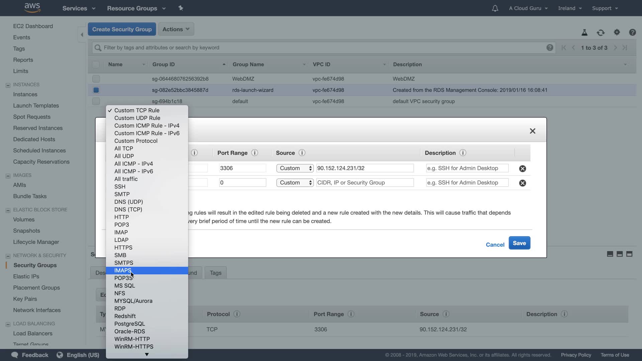Choose HTTPS in the rule type list
Viewport: 642px width, 361px height.
click(x=123, y=247)
